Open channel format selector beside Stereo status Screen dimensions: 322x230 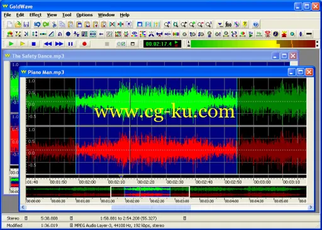(x=26, y=218)
